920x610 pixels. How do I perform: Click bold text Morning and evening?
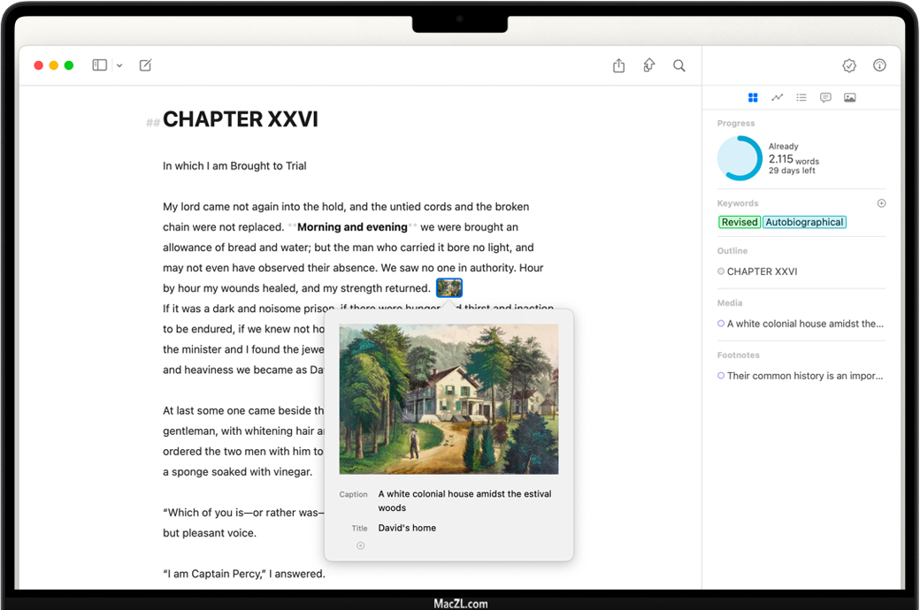click(352, 227)
